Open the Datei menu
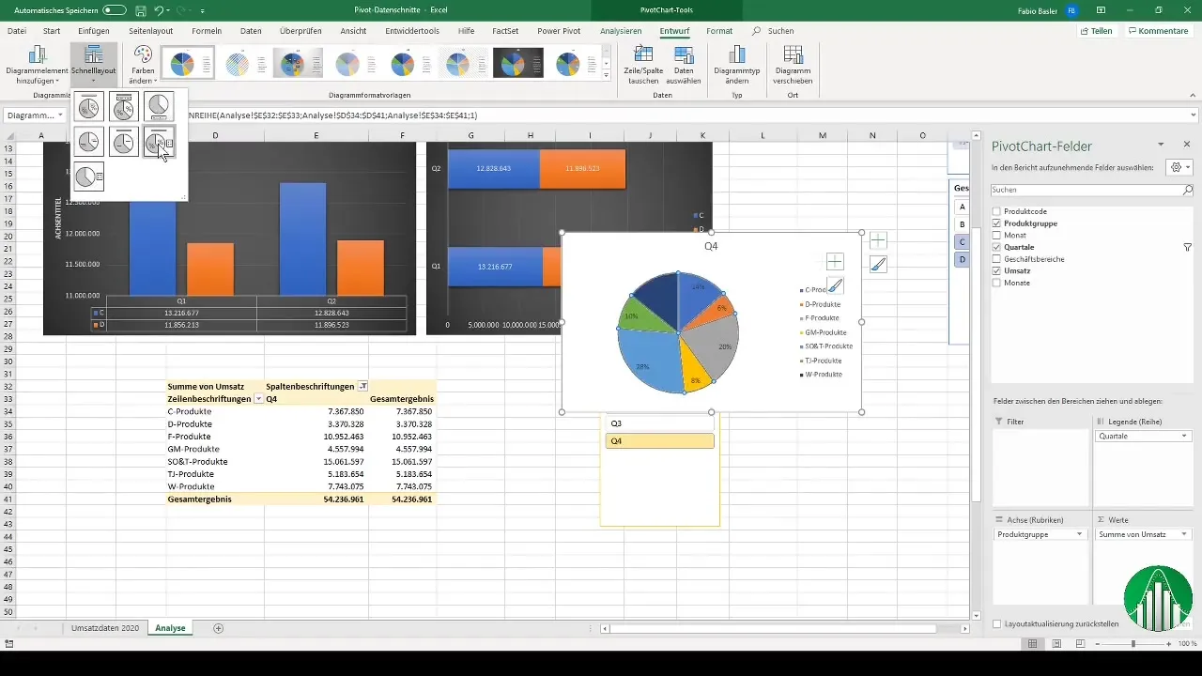Screen dimensions: 1202x676 pos(17,31)
